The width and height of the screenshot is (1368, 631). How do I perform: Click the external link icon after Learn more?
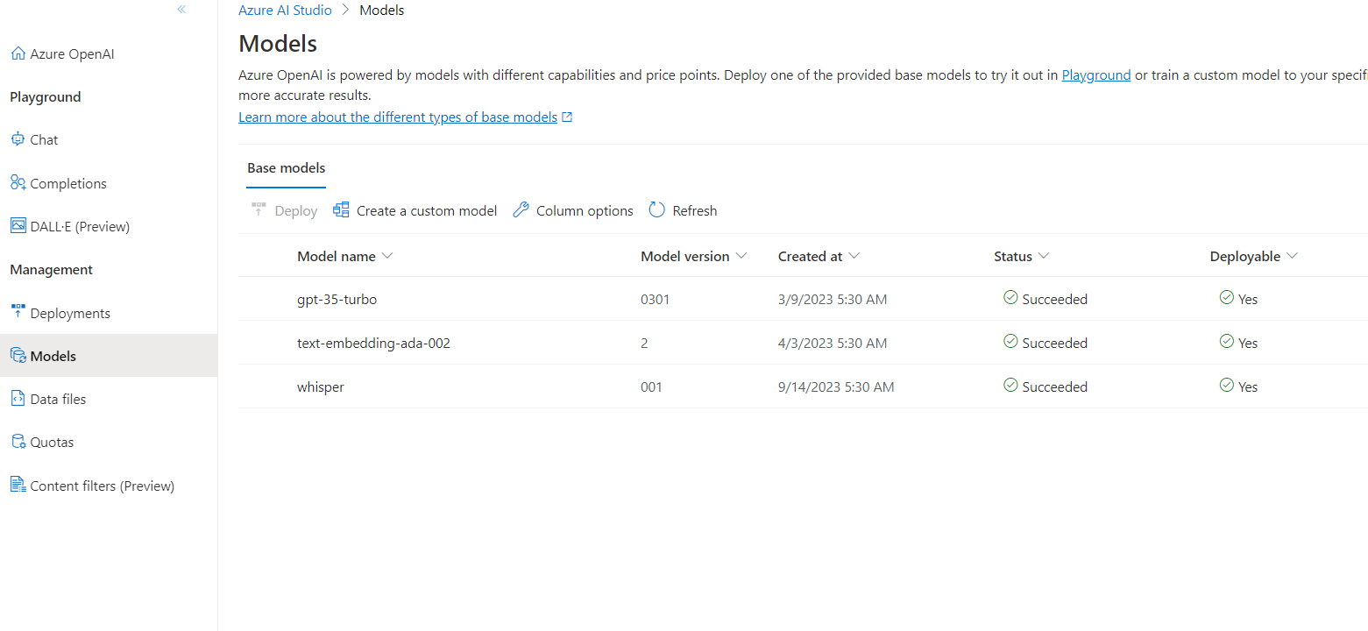click(x=567, y=117)
